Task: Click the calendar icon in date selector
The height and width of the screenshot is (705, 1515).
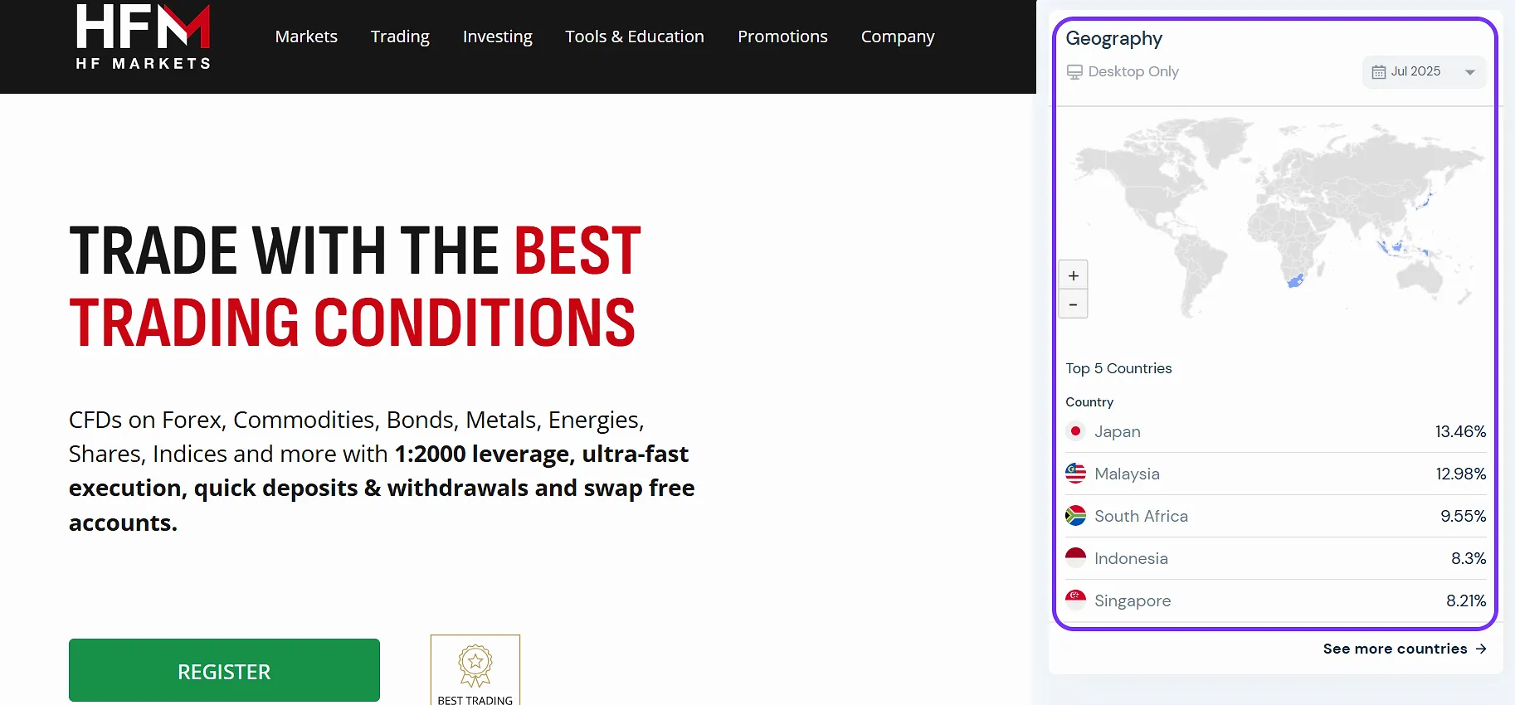Action: [x=1378, y=72]
